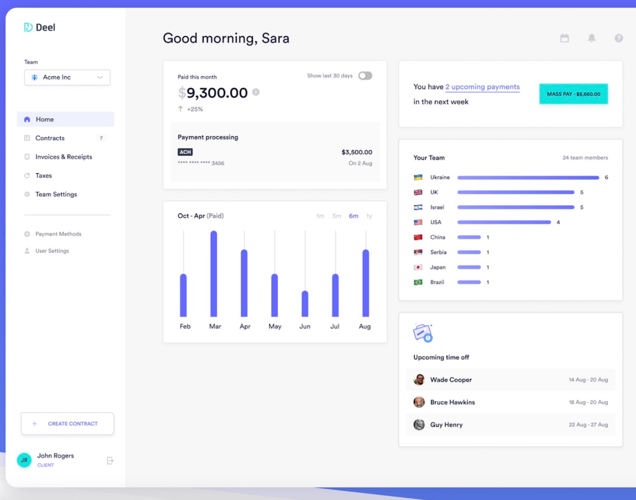Open the Acme Inc team dropdown
This screenshot has width=636, height=500.
point(67,77)
